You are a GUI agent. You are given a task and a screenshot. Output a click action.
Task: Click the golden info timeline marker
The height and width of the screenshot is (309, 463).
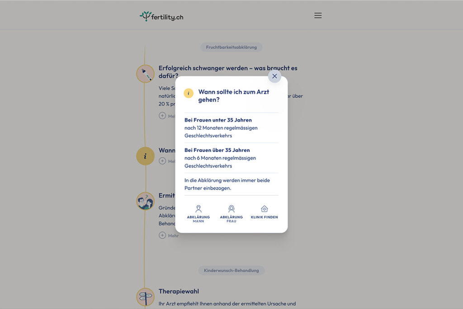click(145, 156)
